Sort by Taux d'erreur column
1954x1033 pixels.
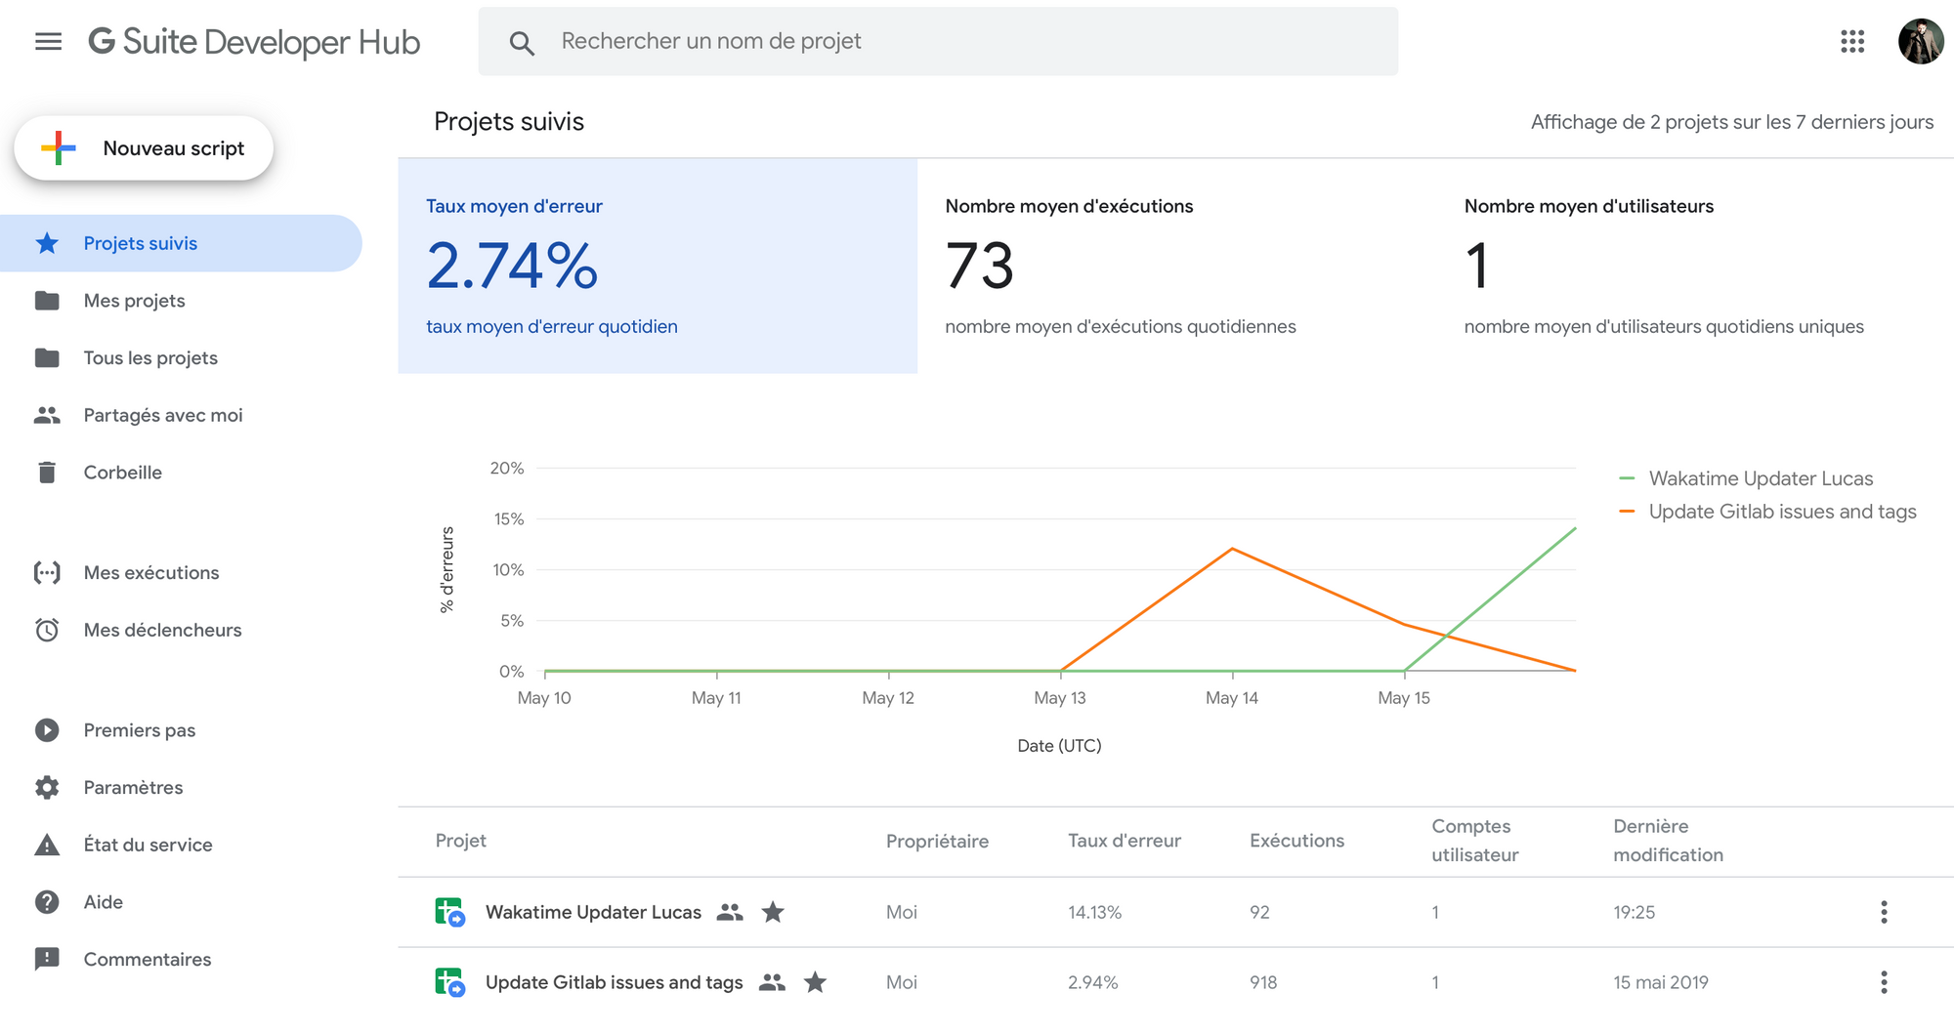pyautogui.click(x=1125, y=841)
